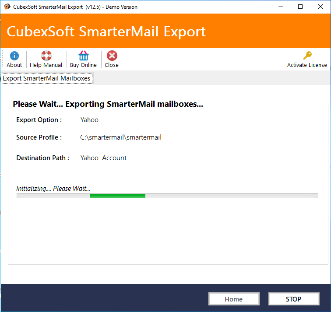Stop the export with STOP button
The image size is (331, 312).
(x=294, y=299)
